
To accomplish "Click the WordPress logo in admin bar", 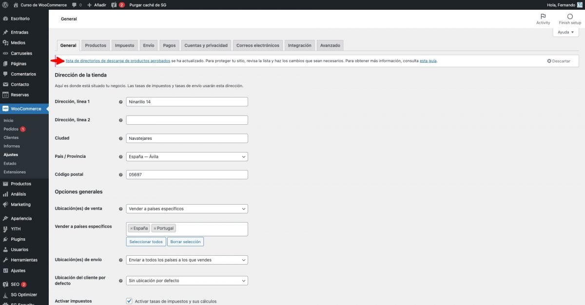I will pos(6,5).
